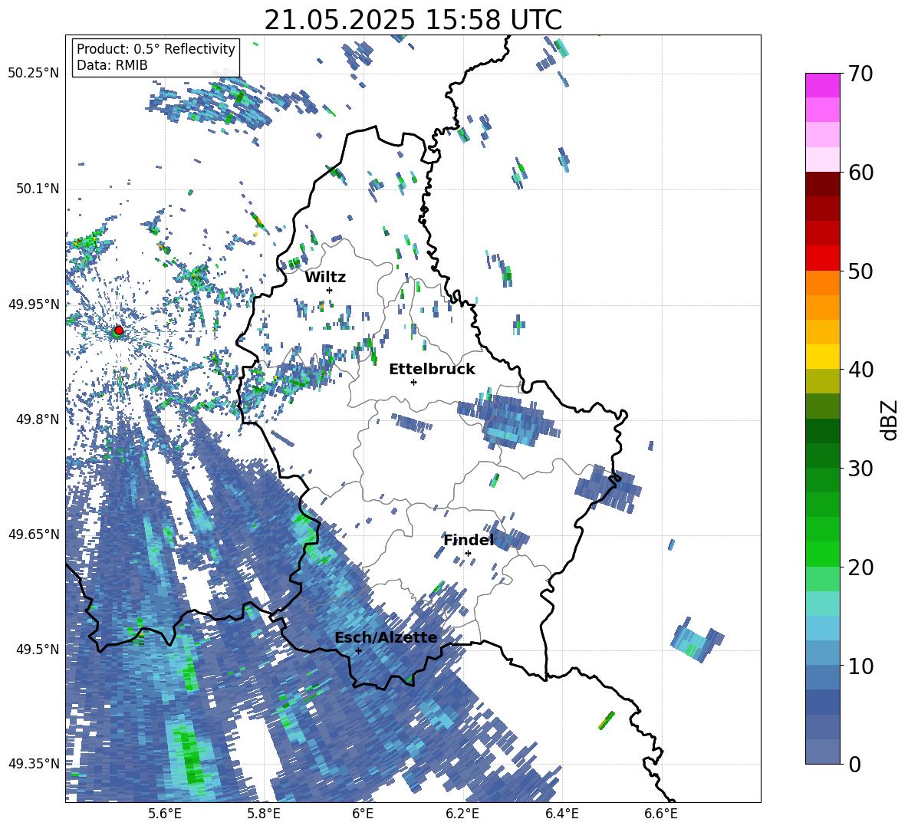Click the colorbar tick value 70
This screenshot has width=908, height=829.
tap(860, 74)
